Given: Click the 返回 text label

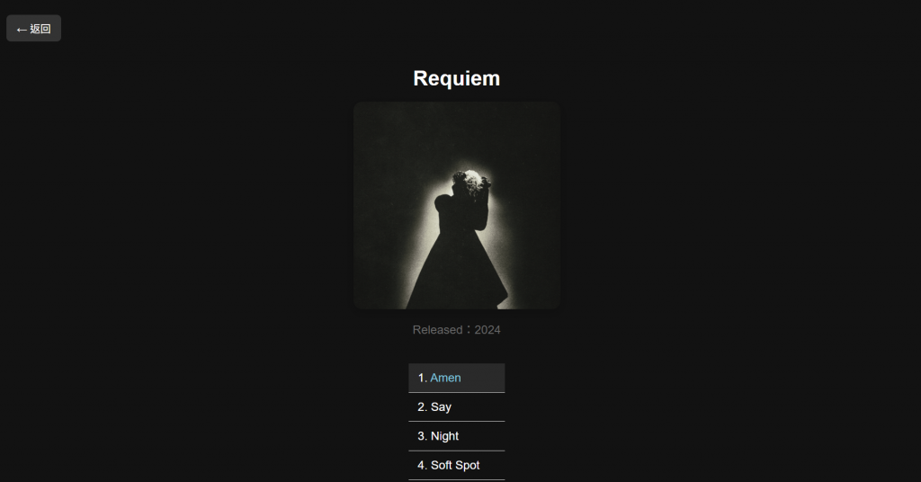Looking at the screenshot, I should [40, 29].
